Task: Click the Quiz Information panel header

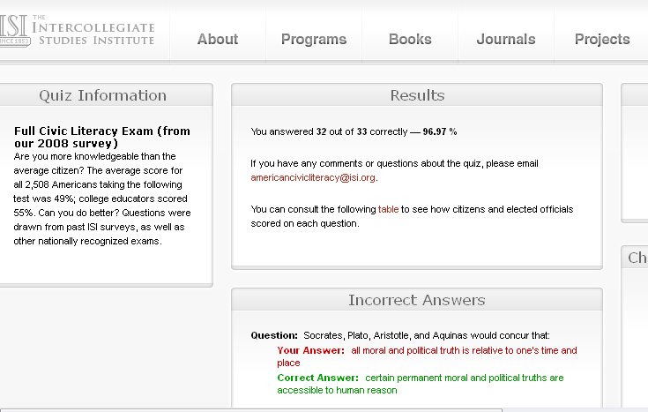Action: pyautogui.click(x=102, y=95)
